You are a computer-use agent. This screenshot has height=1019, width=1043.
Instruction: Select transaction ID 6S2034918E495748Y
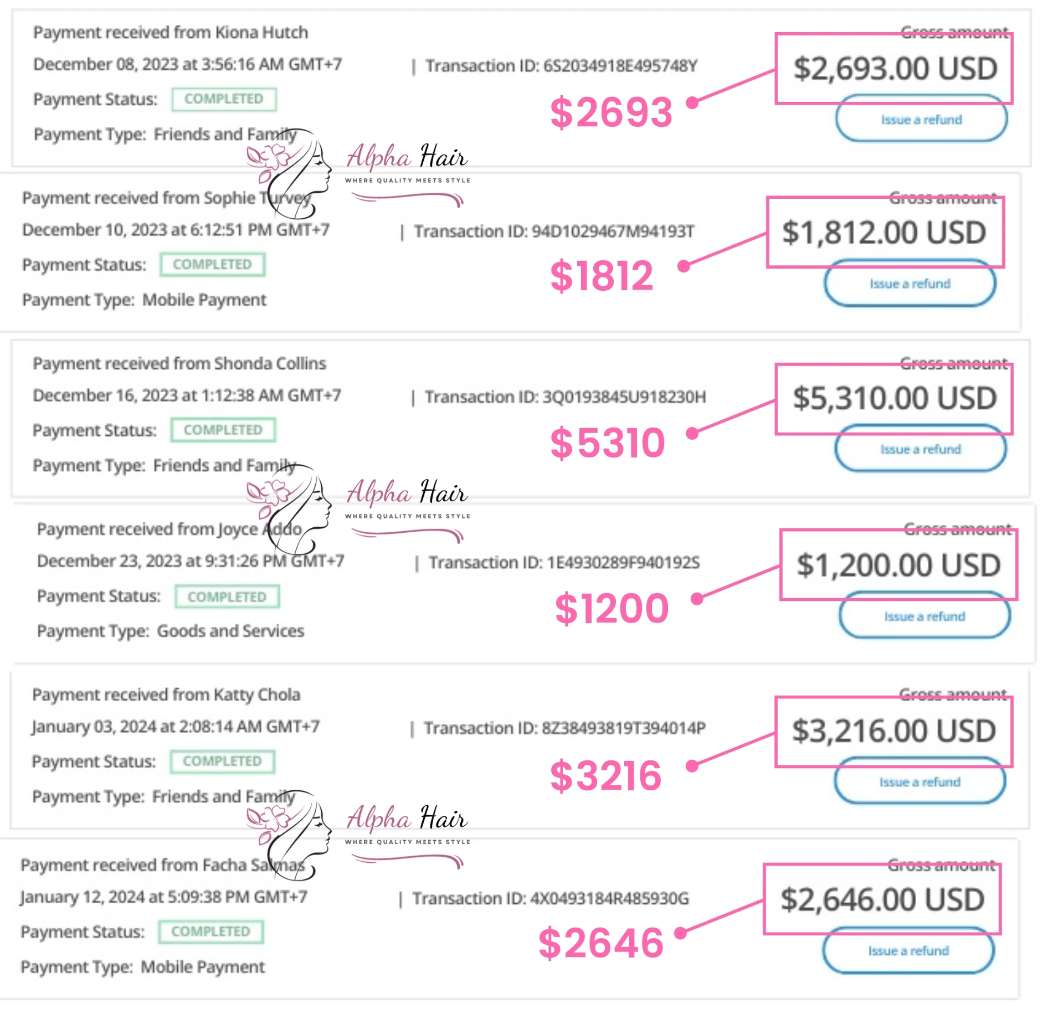click(x=619, y=66)
